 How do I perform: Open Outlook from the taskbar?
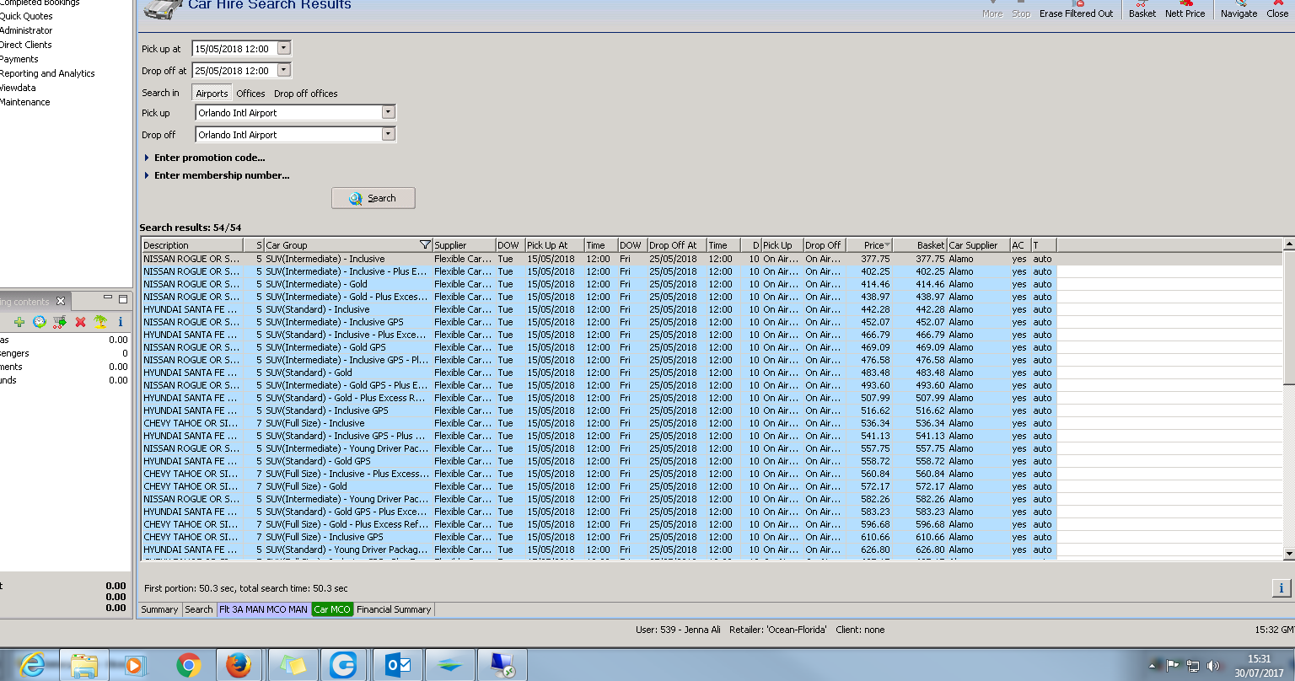click(397, 665)
